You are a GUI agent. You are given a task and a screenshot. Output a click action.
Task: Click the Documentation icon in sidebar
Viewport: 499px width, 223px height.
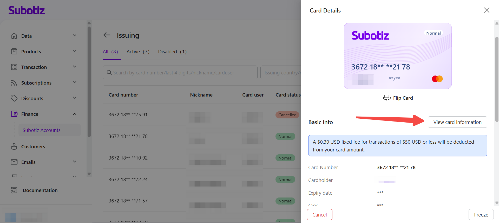click(14, 190)
